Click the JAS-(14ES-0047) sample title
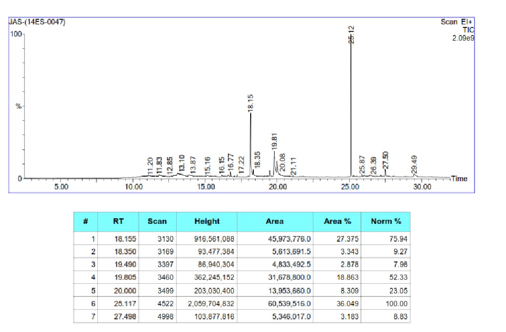 point(37,22)
